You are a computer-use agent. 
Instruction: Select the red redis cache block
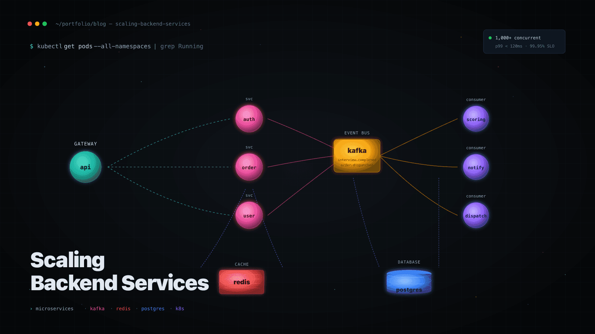(242, 282)
